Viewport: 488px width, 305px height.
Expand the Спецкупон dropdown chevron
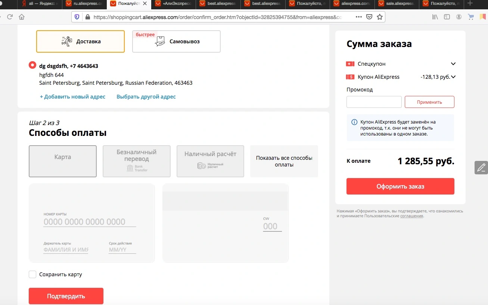pos(453,64)
